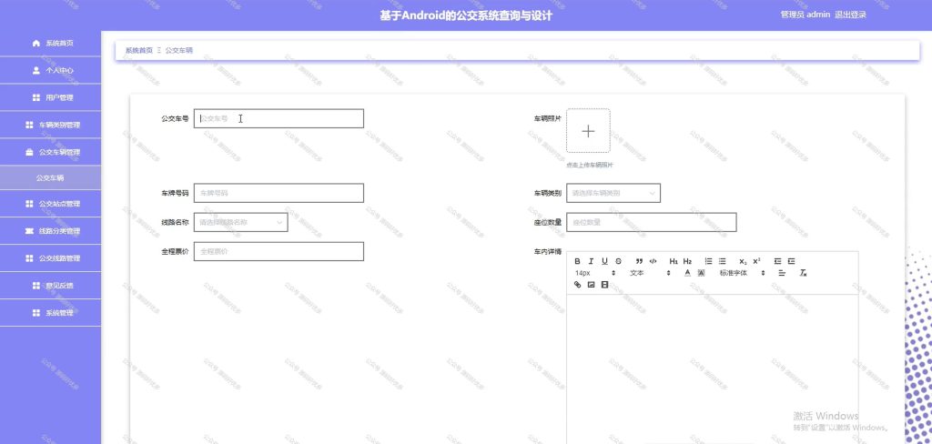Decrease indent in editor
This screenshot has width=932, height=444.
777,261
